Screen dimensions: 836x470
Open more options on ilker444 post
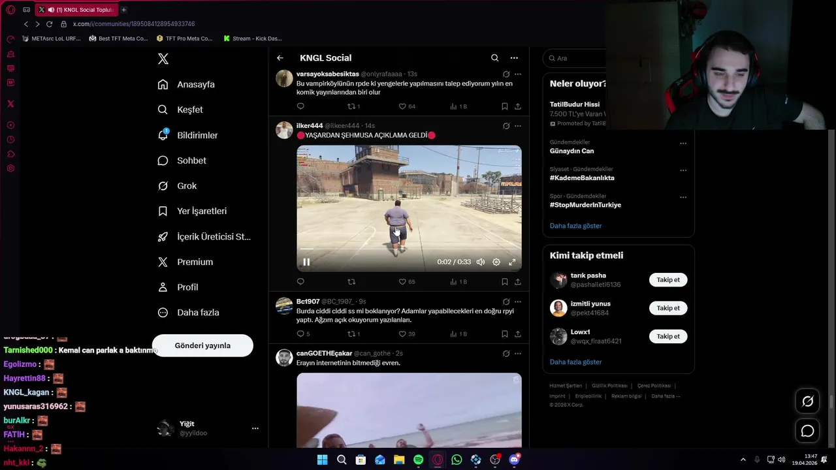coord(518,126)
